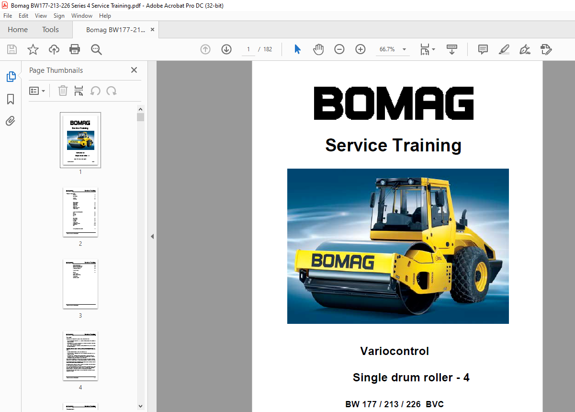575x412 pixels.
Task: Open the Help menu
Action: tap(105, 16)
